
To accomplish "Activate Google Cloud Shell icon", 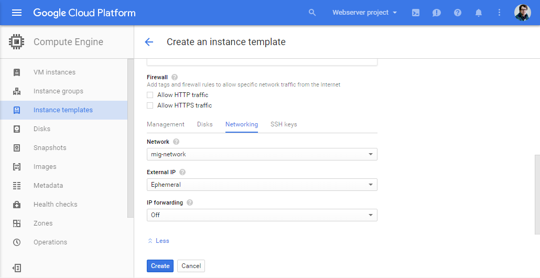I will [416, 13].
